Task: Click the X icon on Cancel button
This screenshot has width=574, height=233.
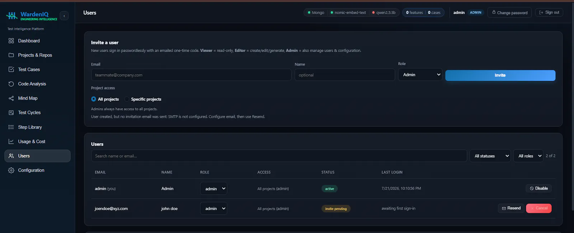Action: [x=532, y=208]
